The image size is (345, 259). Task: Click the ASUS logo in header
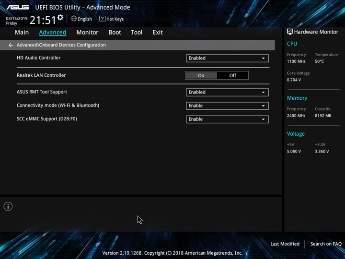click(x=17, y=8)
